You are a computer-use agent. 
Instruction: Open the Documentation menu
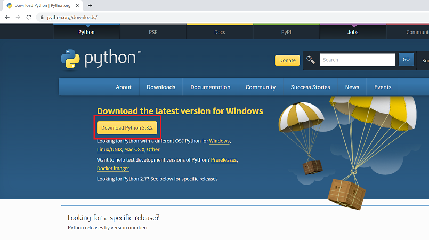point(211,87)
